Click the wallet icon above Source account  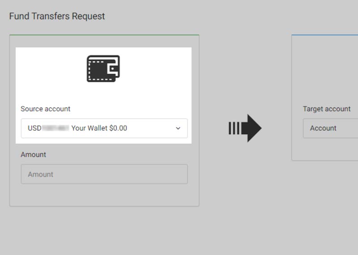[103, 68]
